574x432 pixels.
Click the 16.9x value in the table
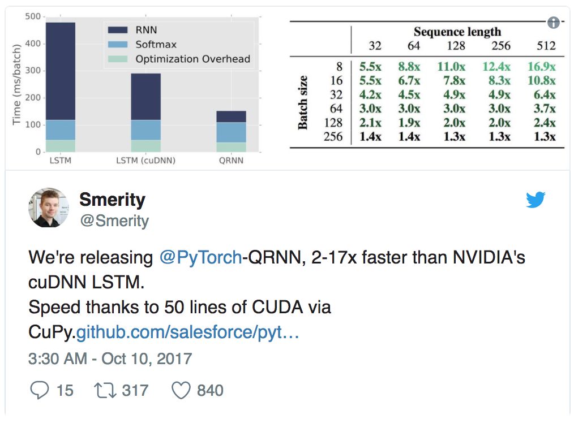[541, 67]
